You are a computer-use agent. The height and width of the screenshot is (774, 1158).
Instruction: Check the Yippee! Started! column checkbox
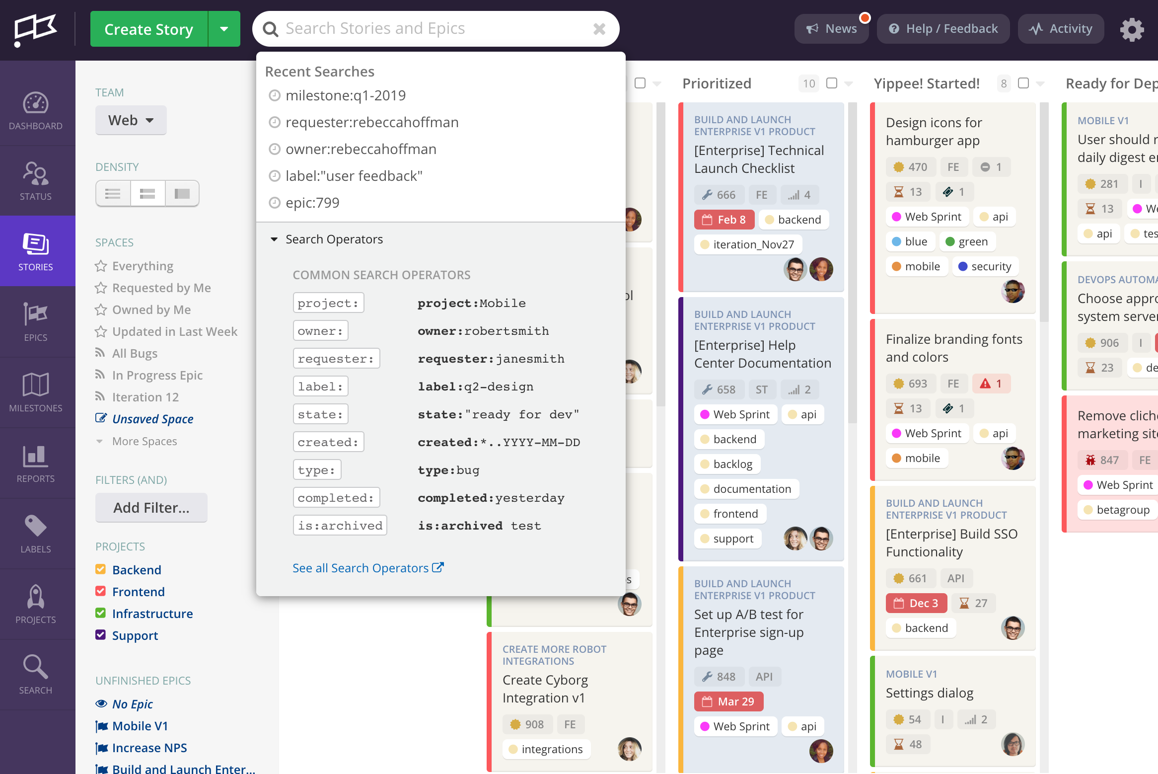1023,83
